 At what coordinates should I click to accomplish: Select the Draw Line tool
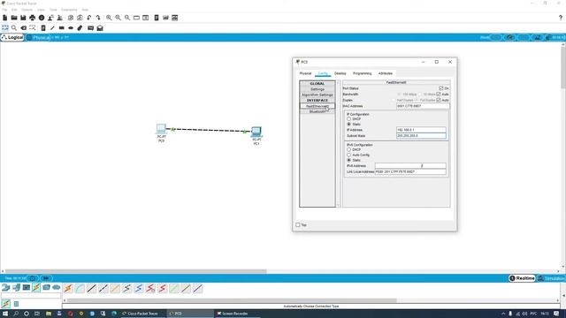pos(52,27)
